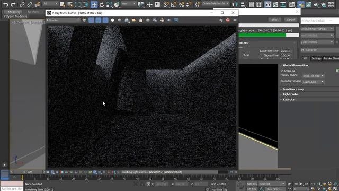
Task: Open Primary engine dropdown
Action: pyautogui.click(x=313, y=76)
